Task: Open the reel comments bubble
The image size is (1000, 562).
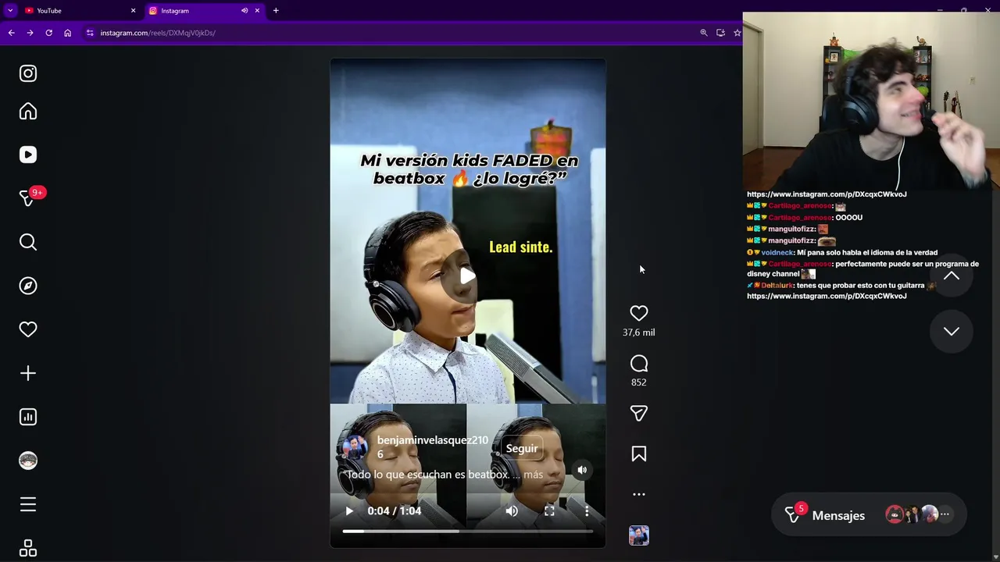Action: (x=639, y=364)
